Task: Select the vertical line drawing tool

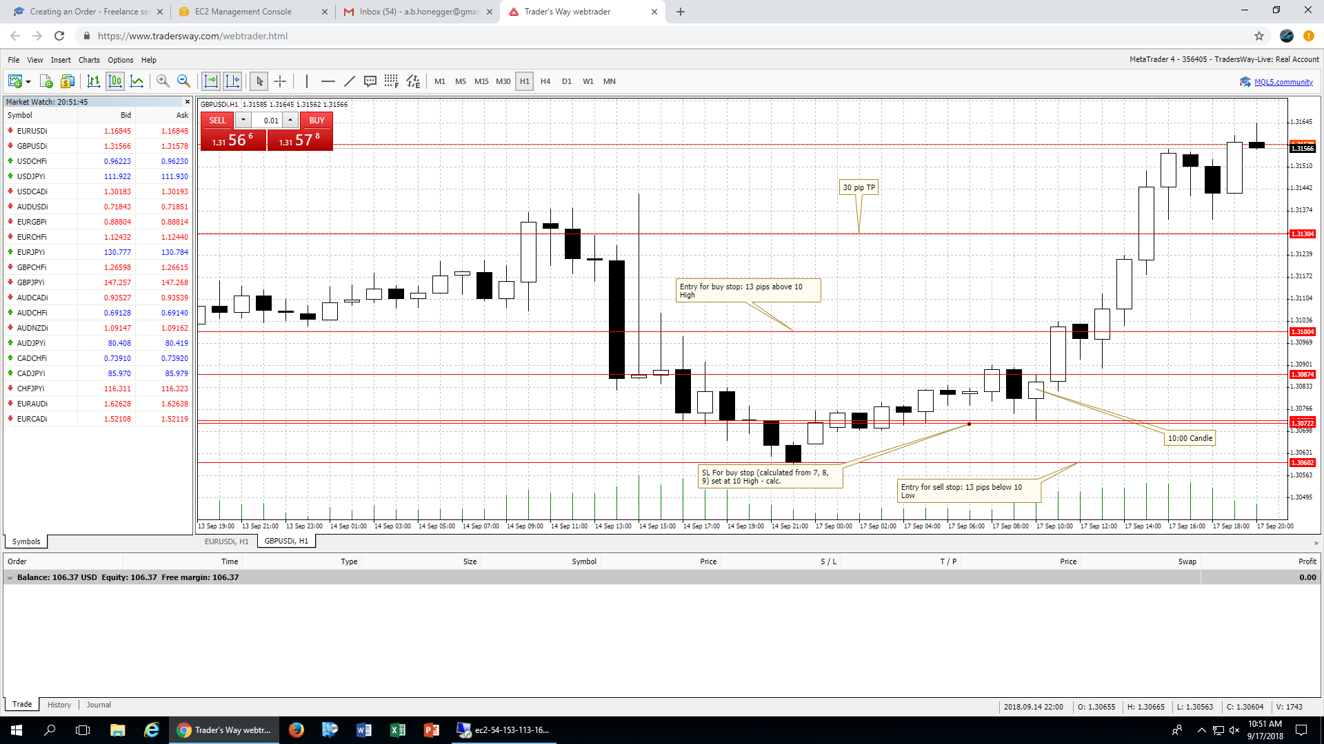Action: (307, 81)
